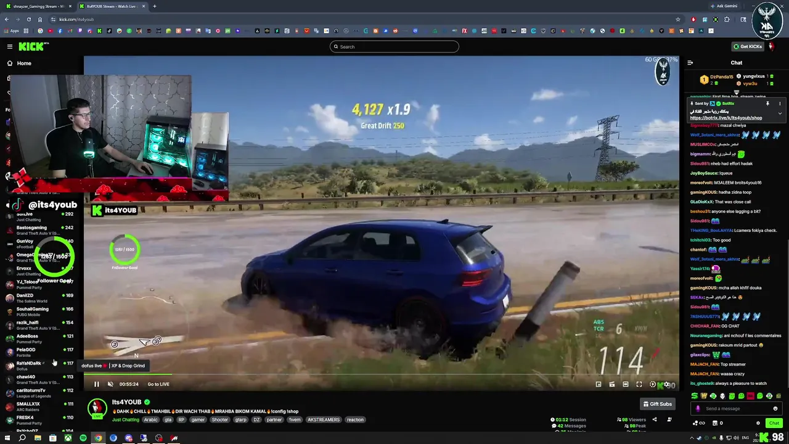Open chat settings gear

(758, 423)
